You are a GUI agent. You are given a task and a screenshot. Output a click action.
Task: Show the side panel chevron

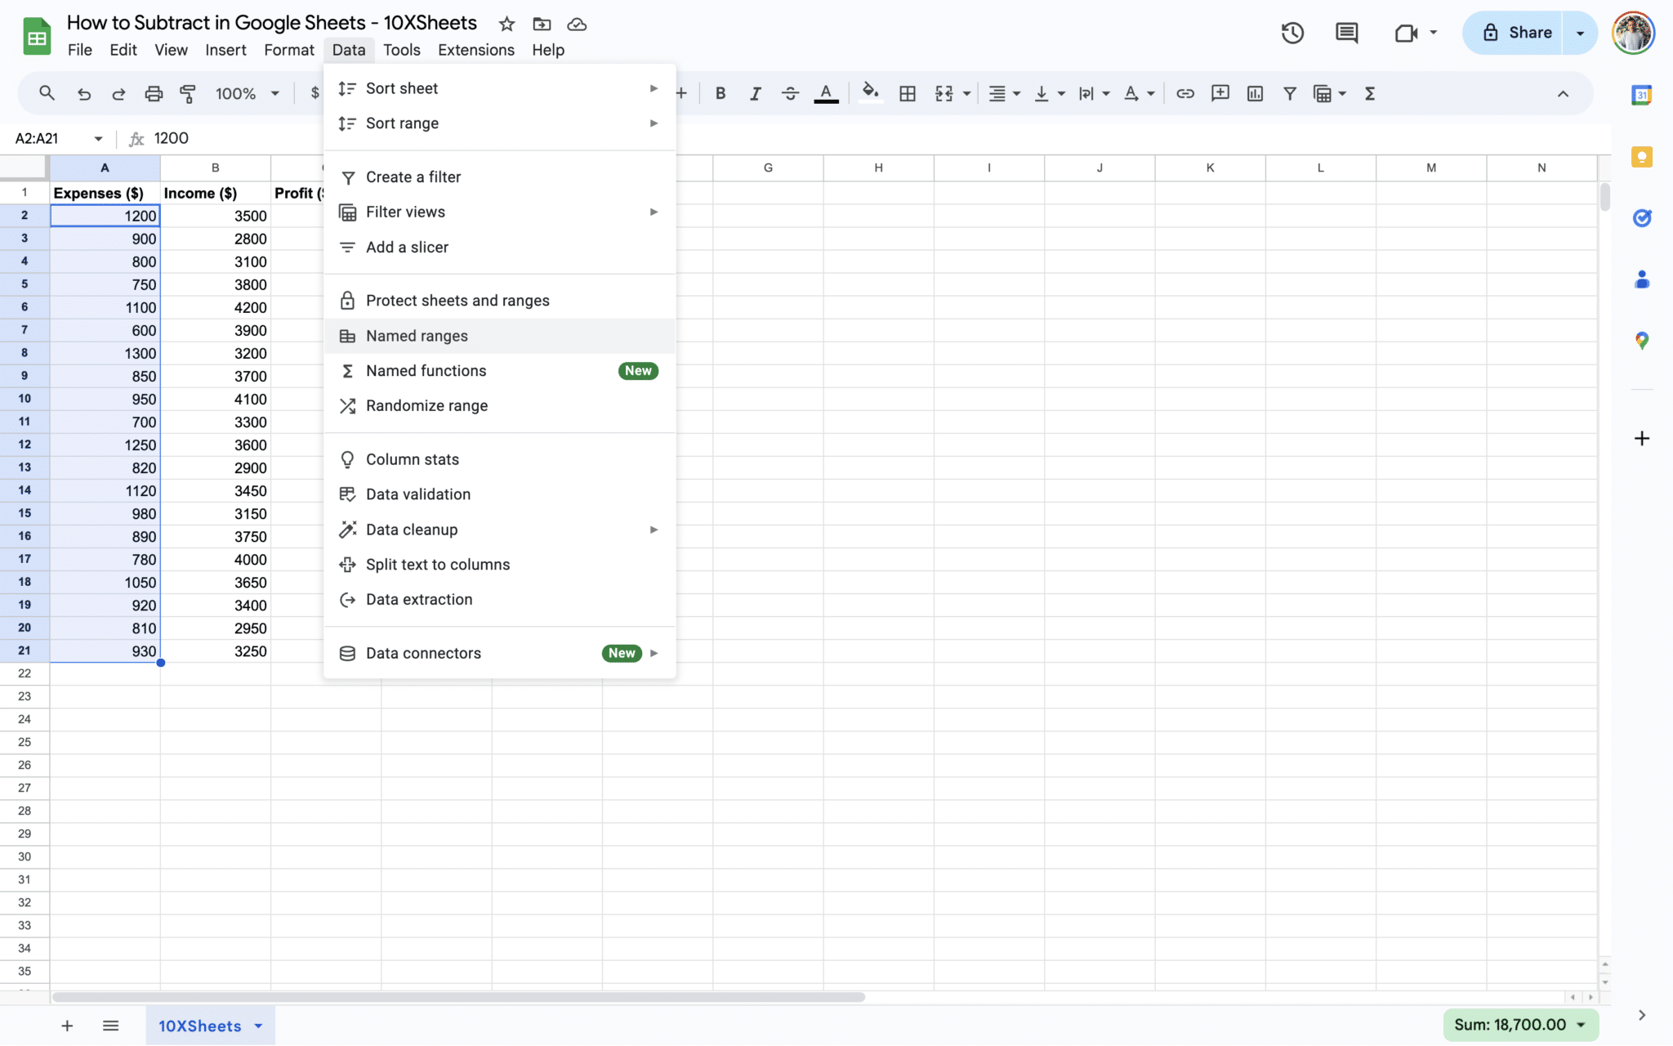[x=1641, y=1015]
